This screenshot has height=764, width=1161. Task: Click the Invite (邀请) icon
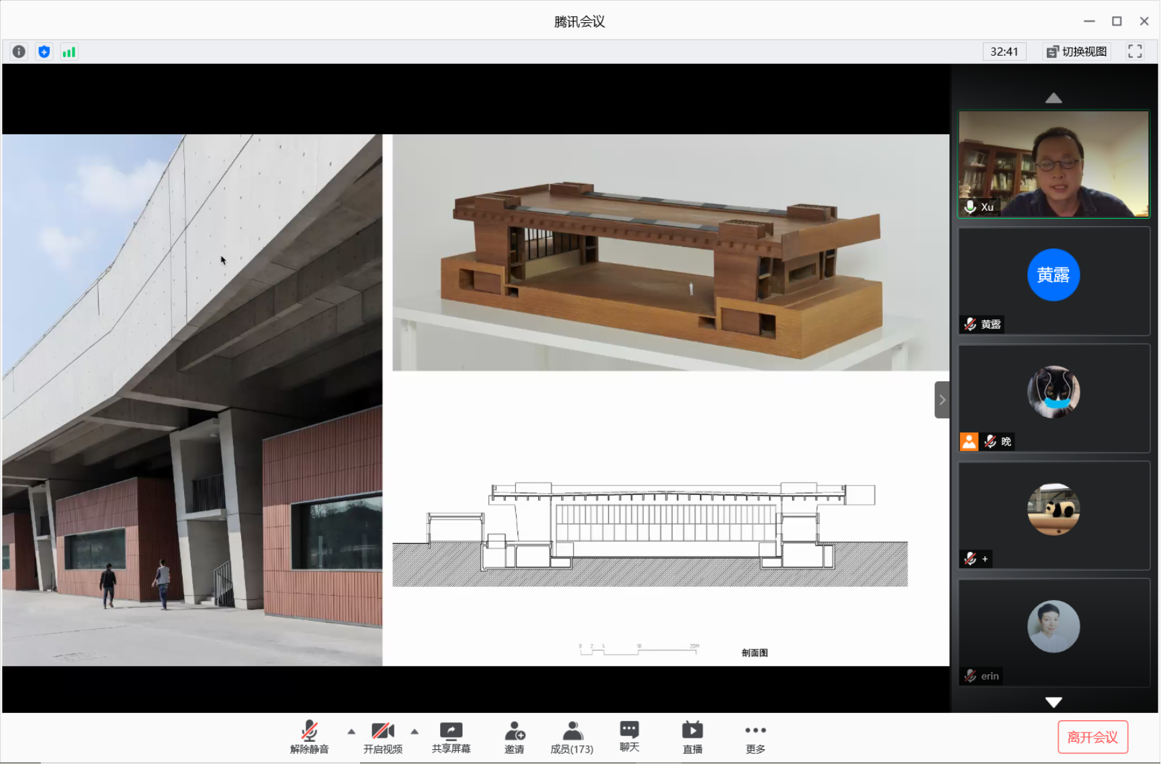tap(514, 737)
